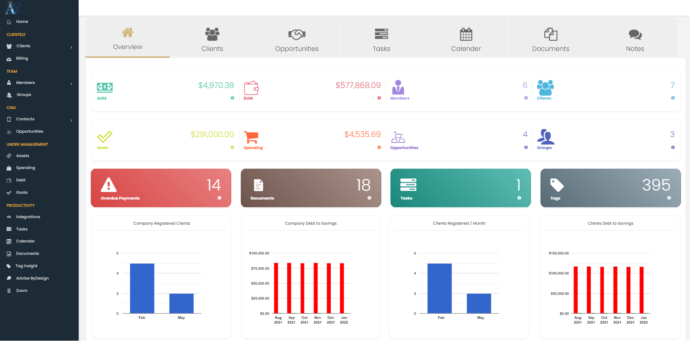Open the Tags summary card
The image size is (690, 341).
(x=611, y=188)
